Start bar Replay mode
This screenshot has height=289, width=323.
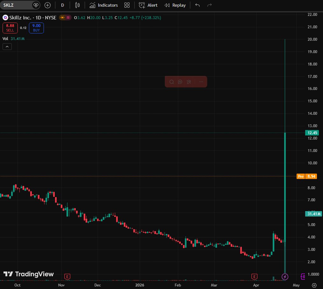click(x=175, y=5)
